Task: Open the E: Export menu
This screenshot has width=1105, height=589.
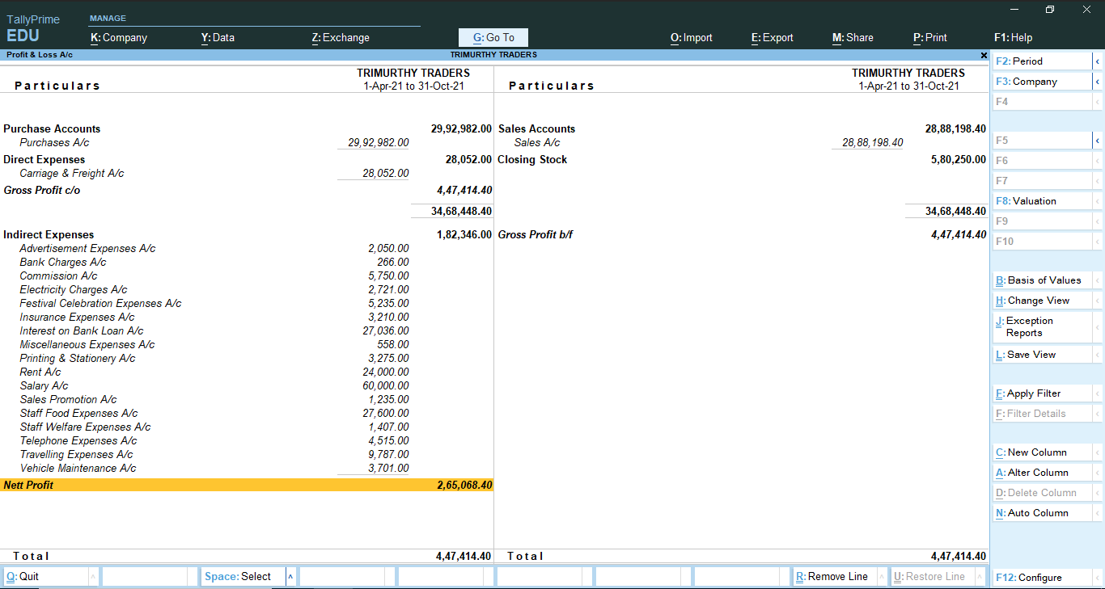Action: click(x=773, y=37)
